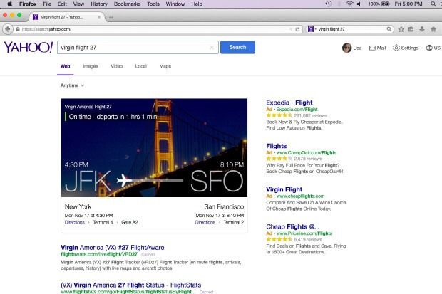The height and width of the screenshot is (294, 442).
Task: Click the Yahoo logo
Action: click(x=29, y=47)
